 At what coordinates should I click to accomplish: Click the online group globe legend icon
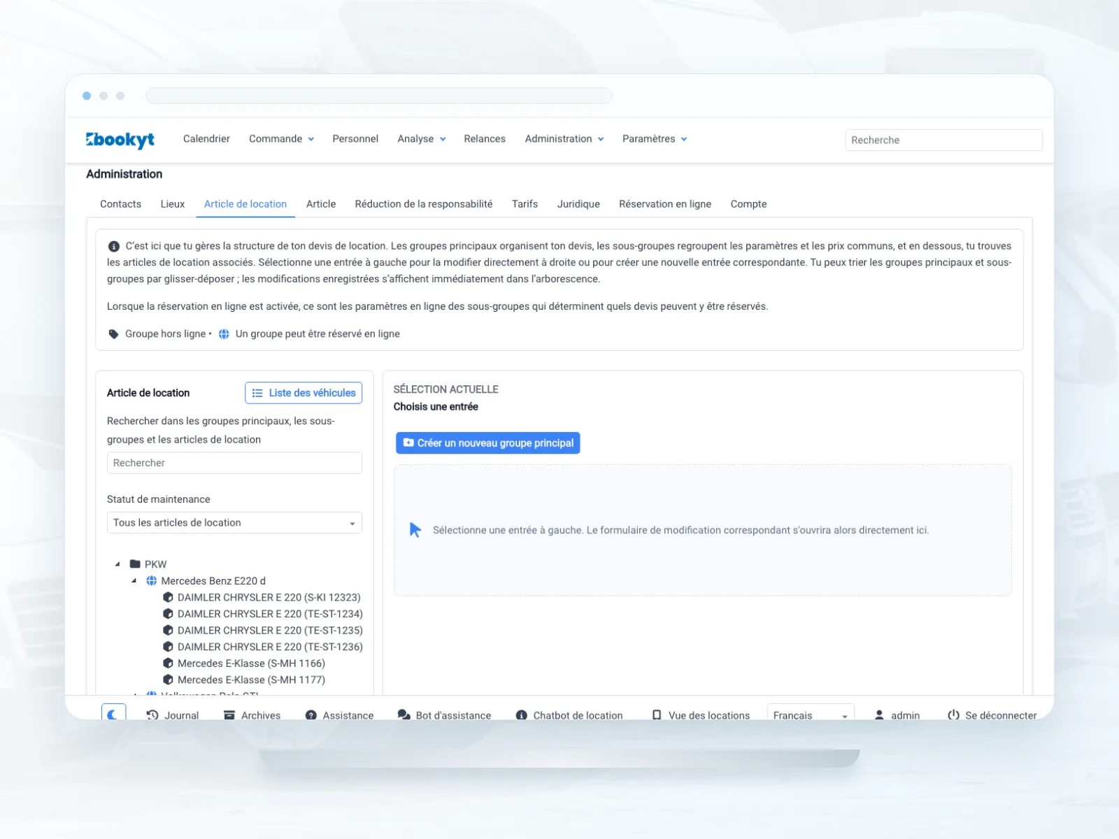(x=224, y=334)
